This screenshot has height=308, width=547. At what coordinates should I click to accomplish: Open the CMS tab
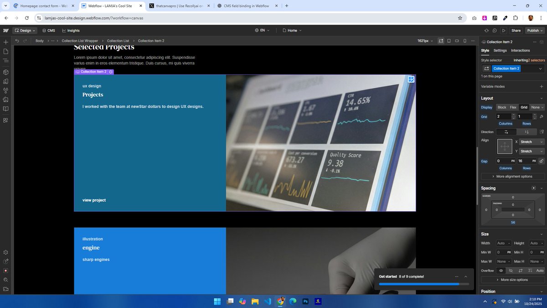[x=49, y=31]
